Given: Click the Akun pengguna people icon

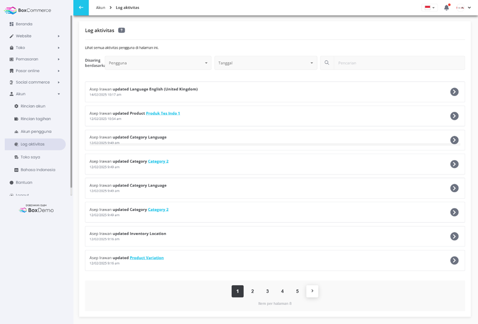Looking at the screenshot, I should [17, 132].
